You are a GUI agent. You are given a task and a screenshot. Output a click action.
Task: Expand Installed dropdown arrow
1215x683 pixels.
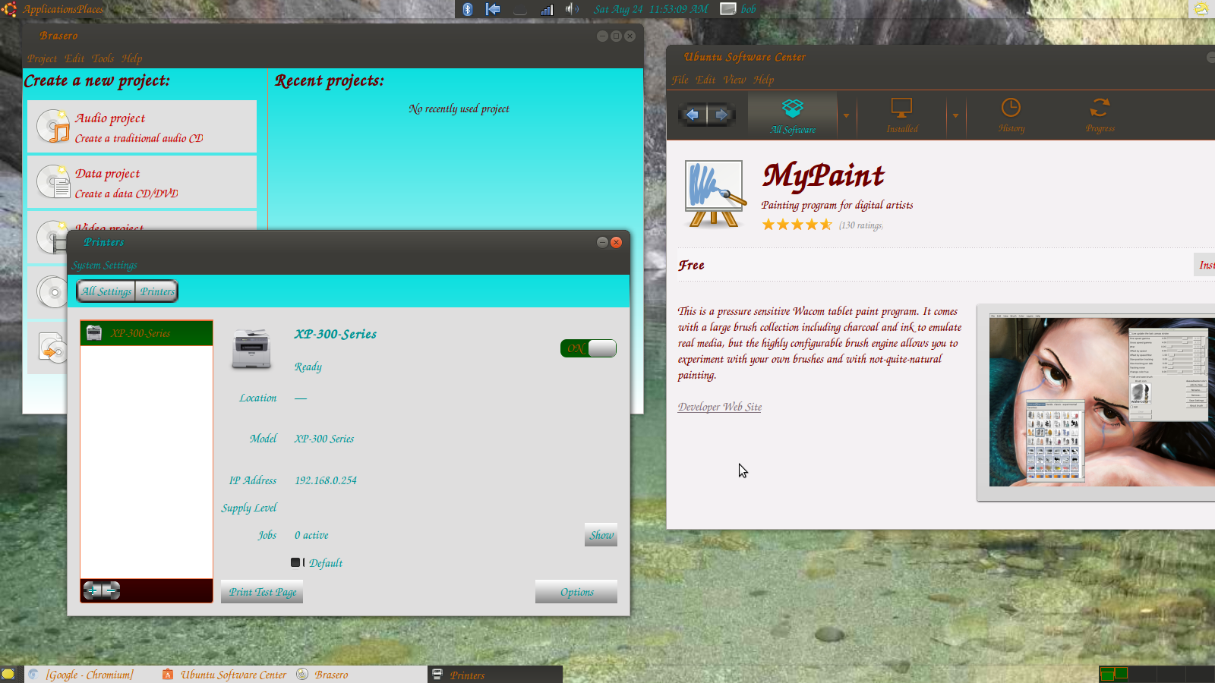(x=955, y=115)
